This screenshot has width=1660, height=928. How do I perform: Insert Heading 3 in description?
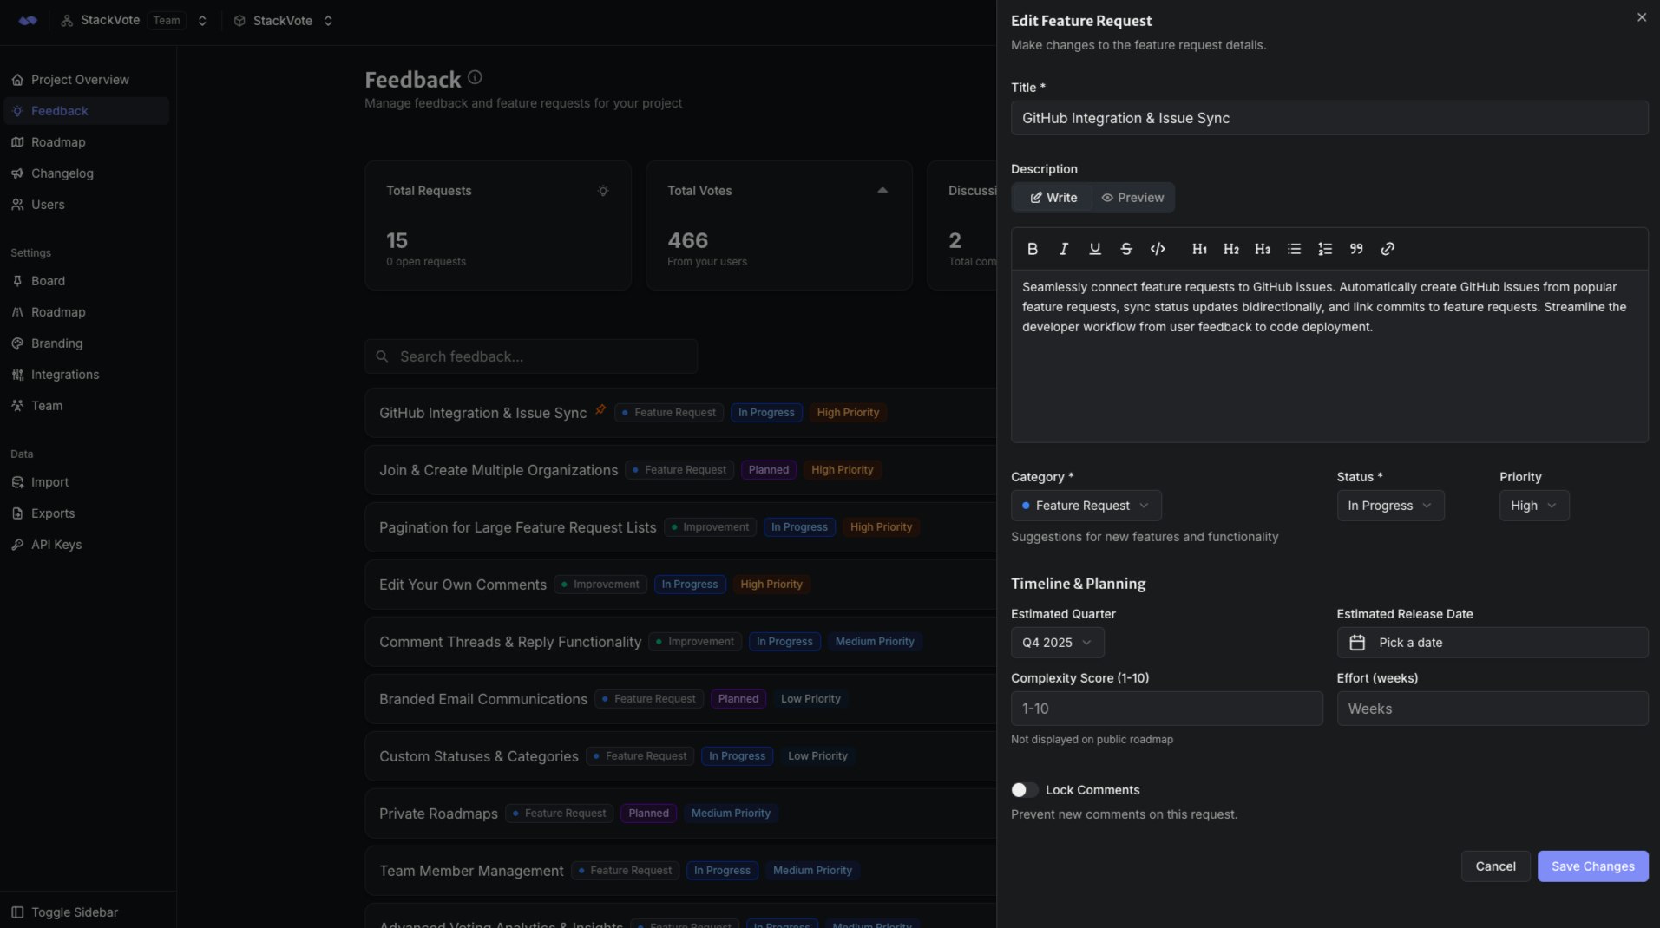(x=1263, y=249)
